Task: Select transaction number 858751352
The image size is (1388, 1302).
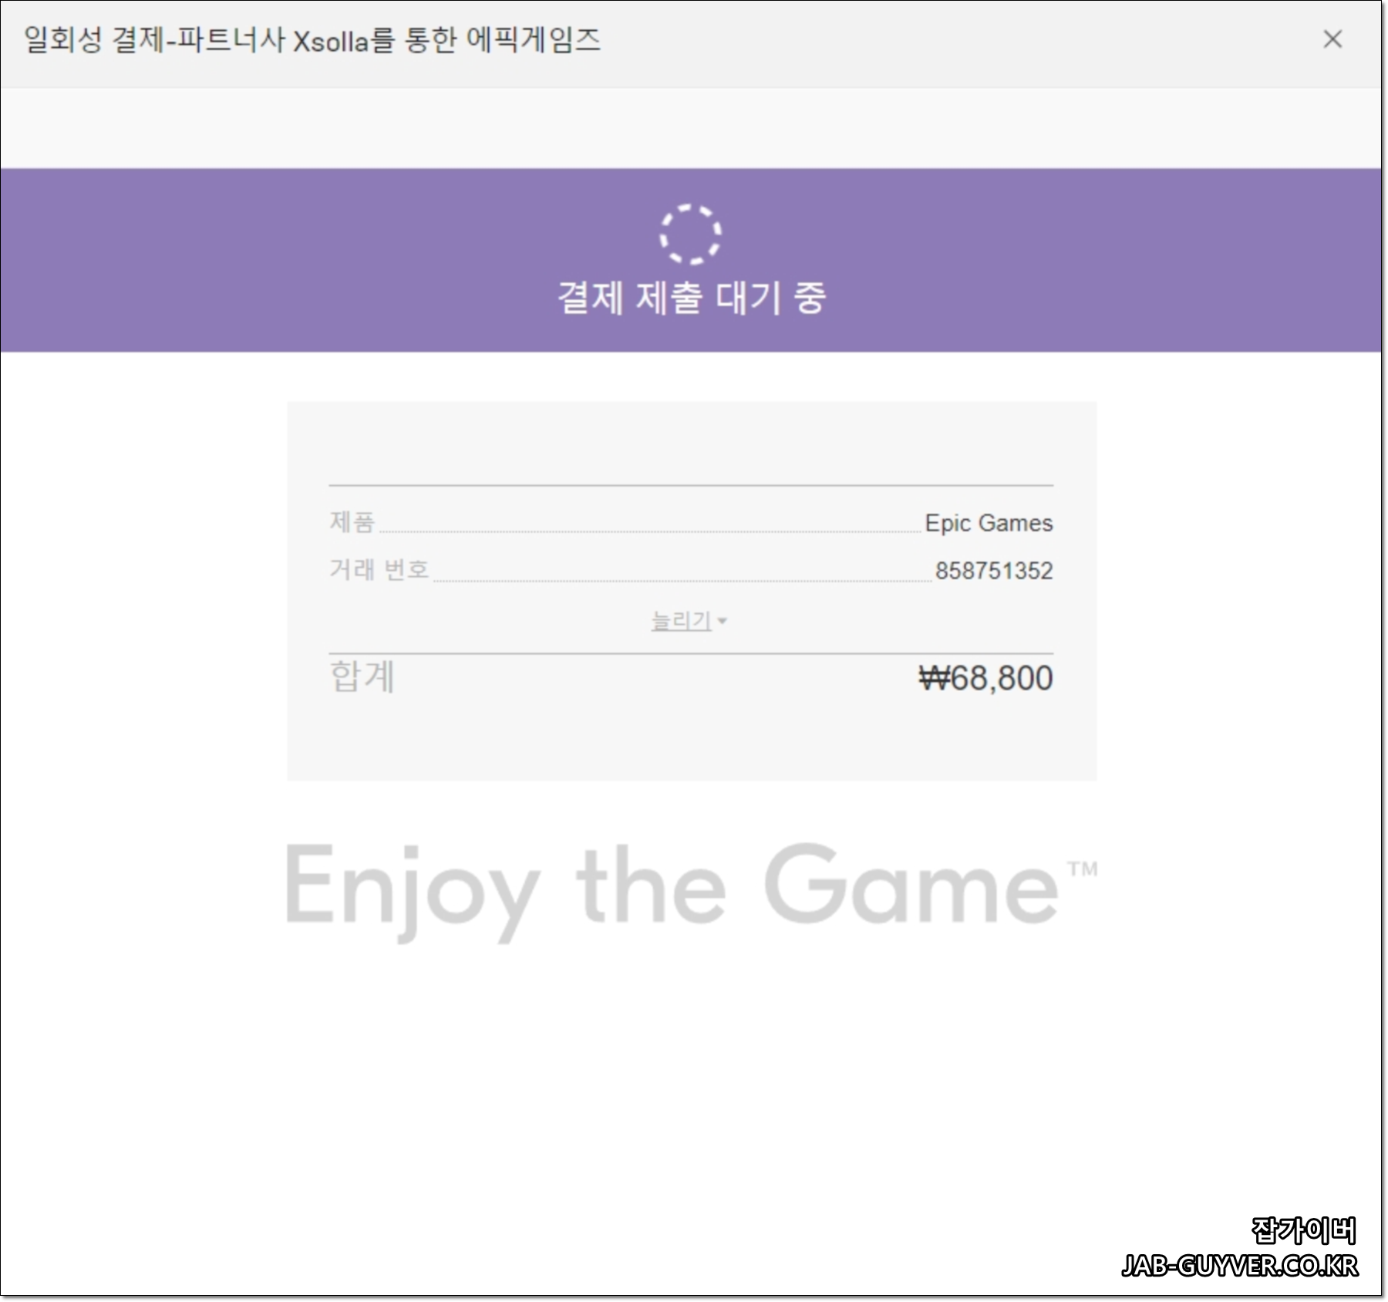Action: click(994, 571)
